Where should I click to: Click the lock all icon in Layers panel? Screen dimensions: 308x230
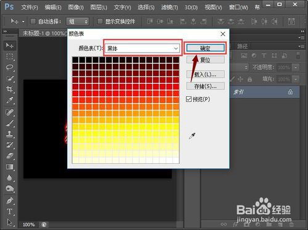click(249, 79)
